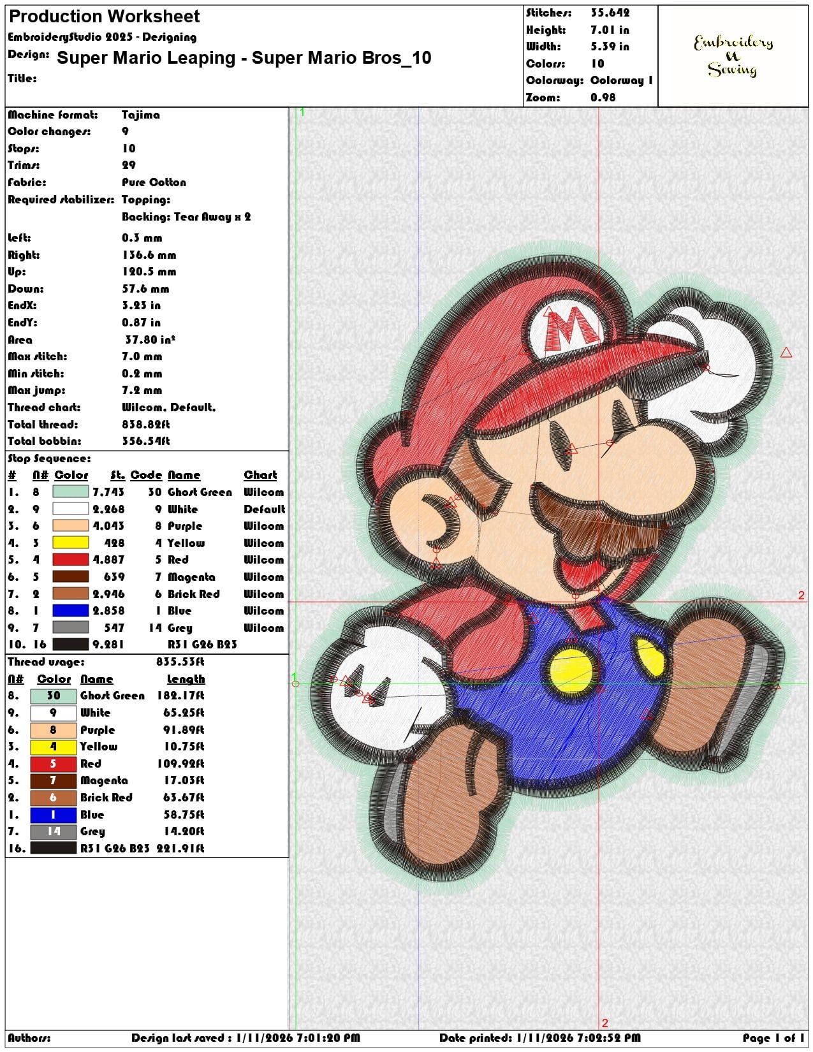Select Thread usage swatch labeled 30
Image resolution: width=813 pixels, height=1052 pixels.
54,696
